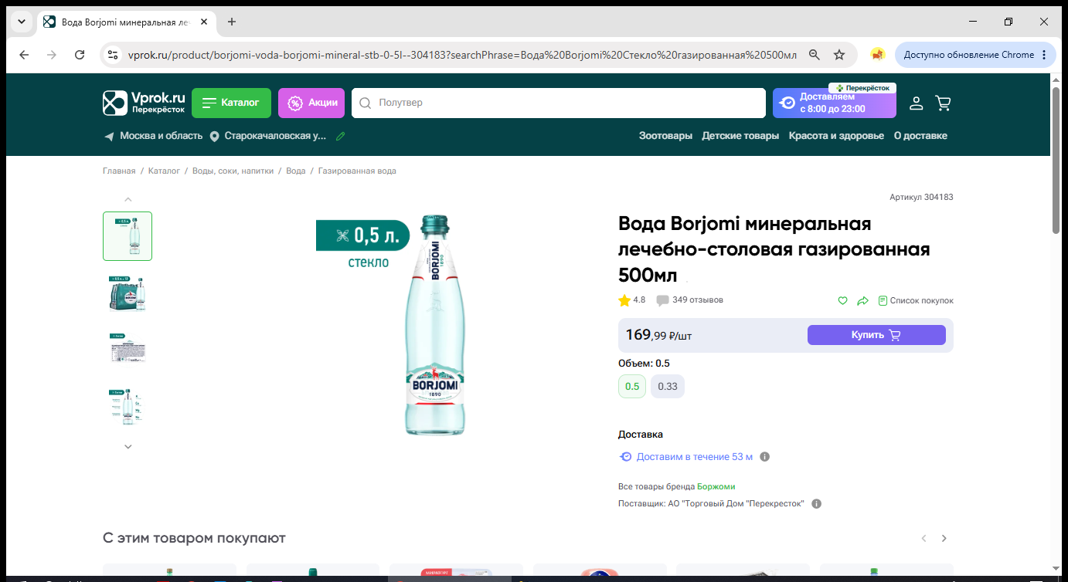
Task: Click the Доставляем с 8:00 до 23:00 banner
Action: pyautogui.click(x=835, y=103)
